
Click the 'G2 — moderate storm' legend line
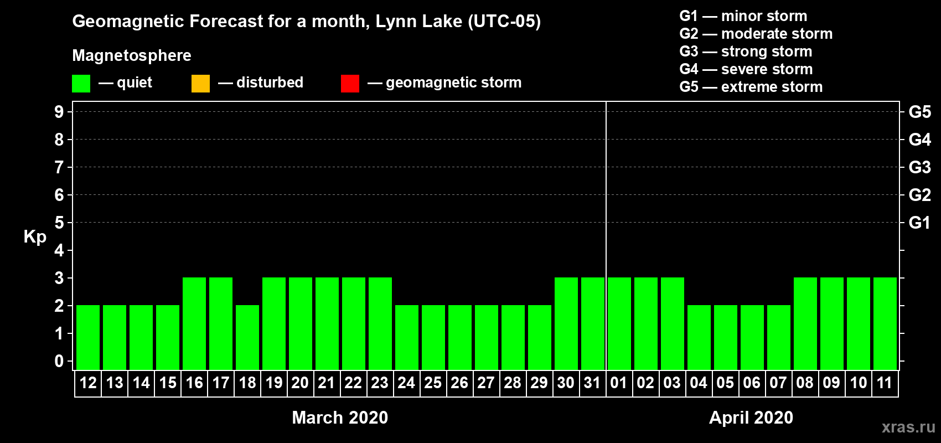pos(756,34)
